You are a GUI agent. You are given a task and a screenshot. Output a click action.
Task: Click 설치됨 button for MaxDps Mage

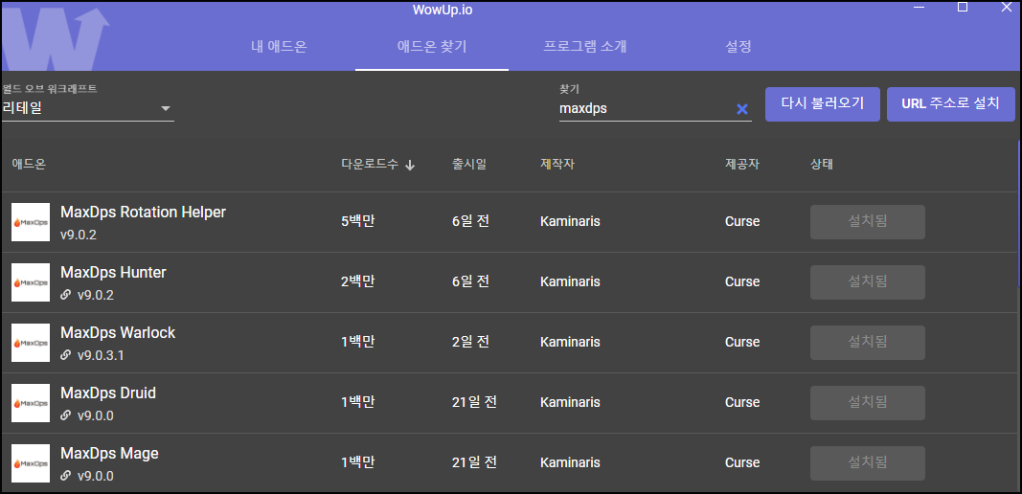pyautogui.click(x=868, y=462)
